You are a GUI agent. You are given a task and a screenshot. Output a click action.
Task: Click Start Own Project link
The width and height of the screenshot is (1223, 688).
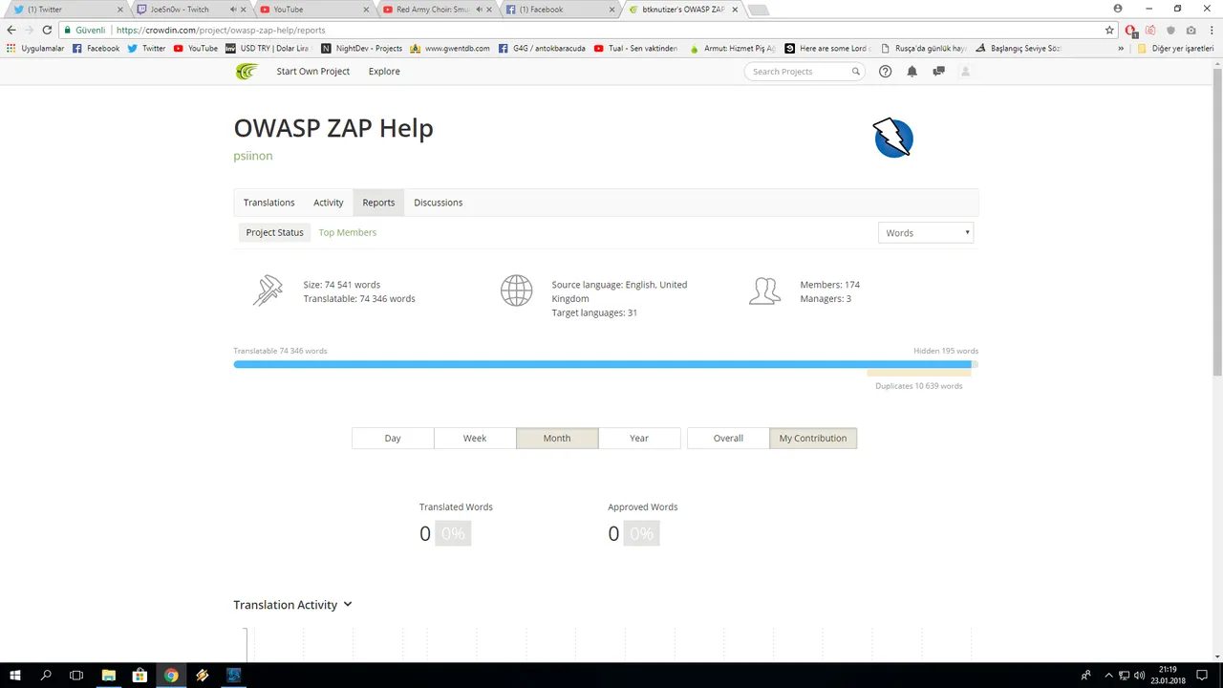pos(313,72)
